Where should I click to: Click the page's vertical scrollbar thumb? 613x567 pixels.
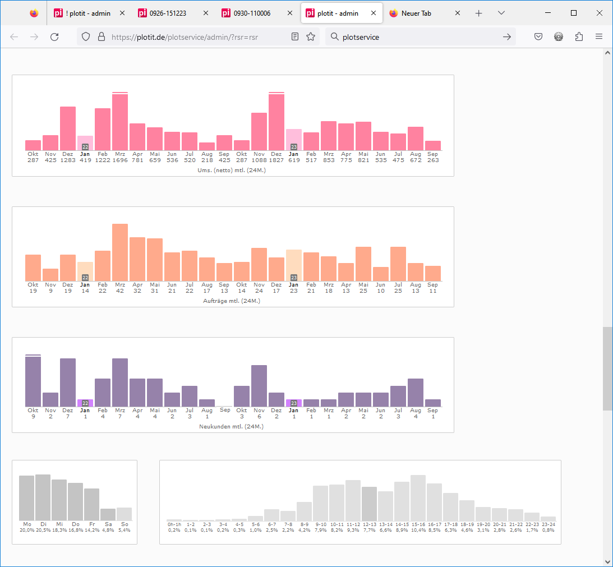tap(607, 368)
